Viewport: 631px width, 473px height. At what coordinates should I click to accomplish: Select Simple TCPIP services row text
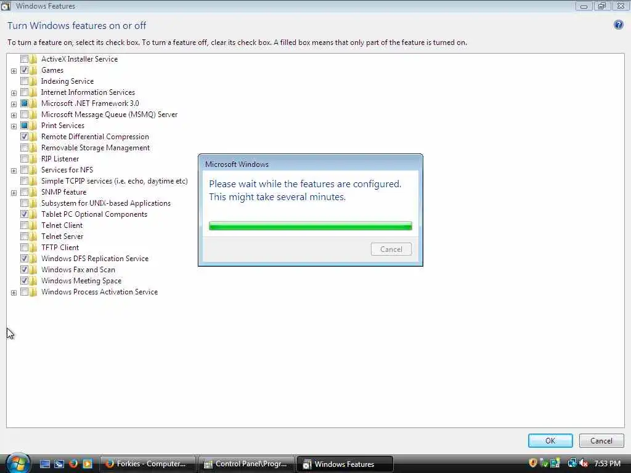coord(114,181)
